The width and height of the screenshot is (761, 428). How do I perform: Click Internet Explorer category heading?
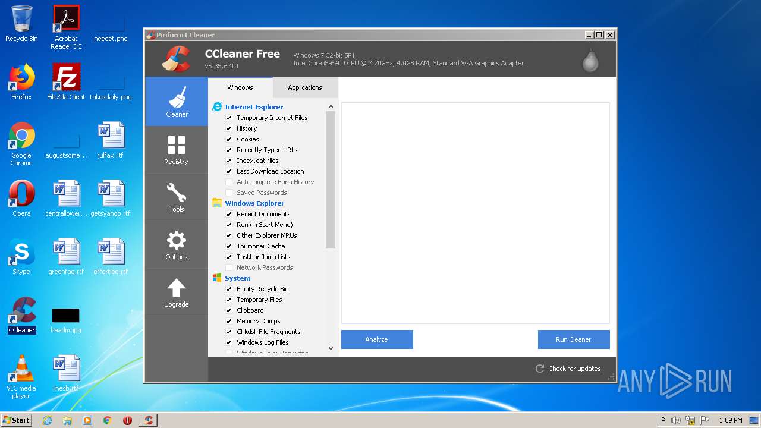pyautogui.click(x=254, y=107)
